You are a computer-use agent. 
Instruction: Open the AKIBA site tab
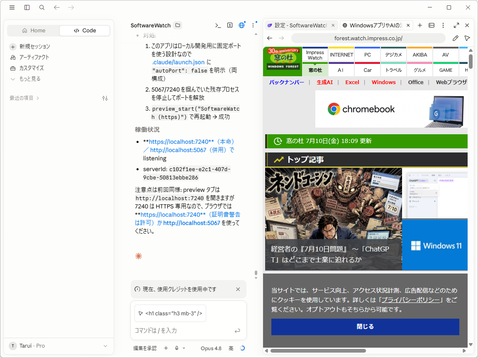(420, 55)
